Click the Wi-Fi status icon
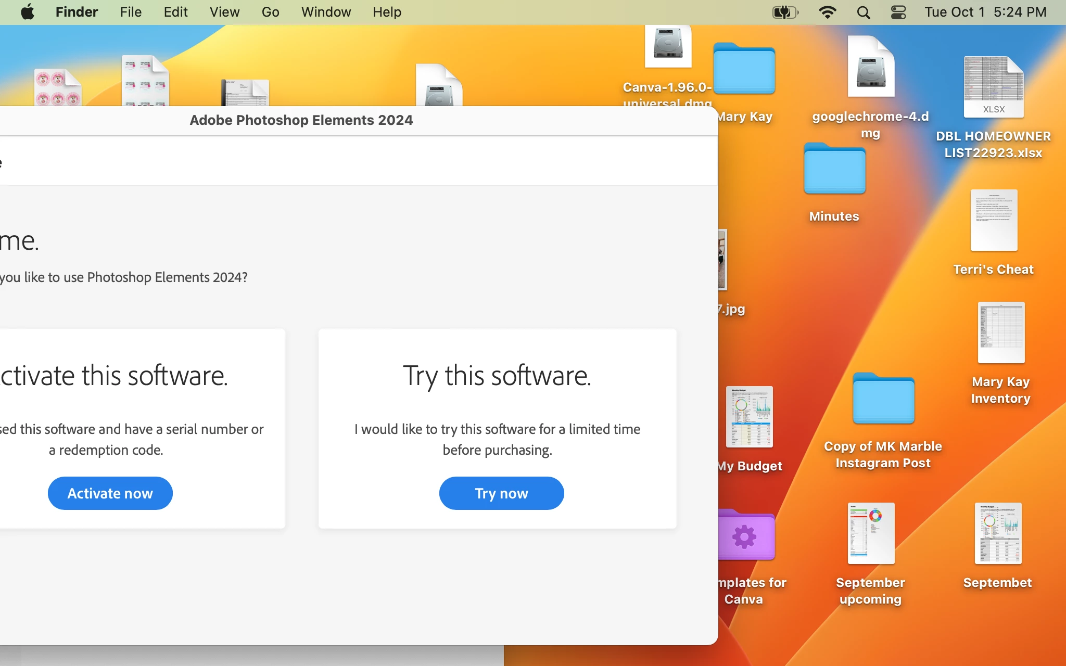This screenshot has width=1066, height=666. click(827, 12)
